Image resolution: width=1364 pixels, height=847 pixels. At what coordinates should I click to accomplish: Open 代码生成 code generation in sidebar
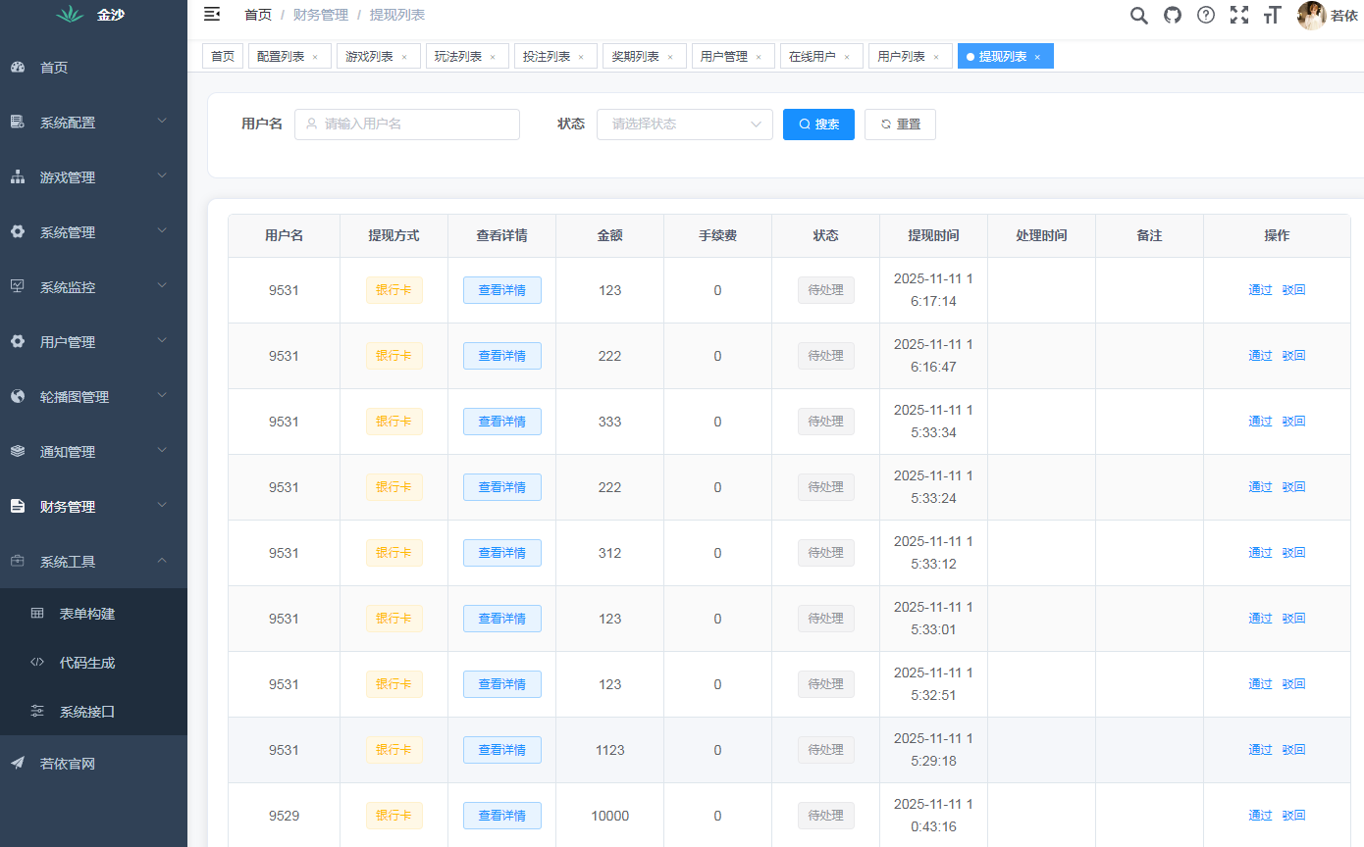[x=85, y=662]
